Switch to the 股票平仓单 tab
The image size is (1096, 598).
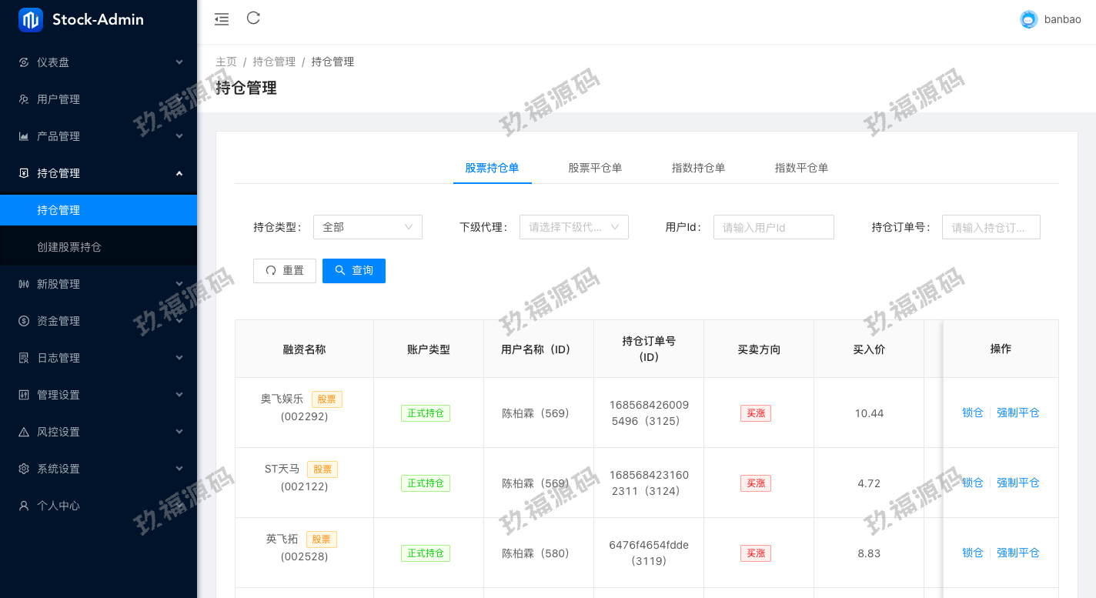pos(595,168)
